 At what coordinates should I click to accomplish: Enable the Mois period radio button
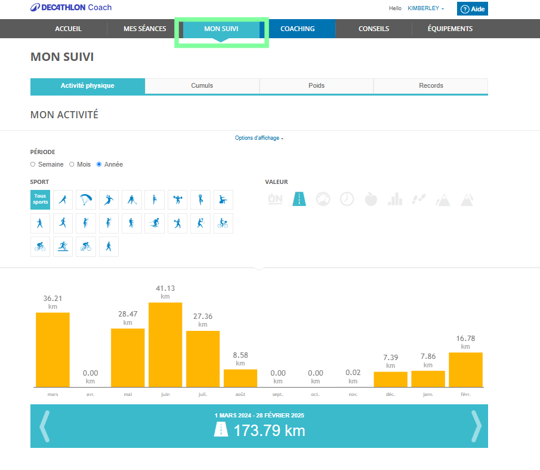pyautogui.click(x=72, y=164)
